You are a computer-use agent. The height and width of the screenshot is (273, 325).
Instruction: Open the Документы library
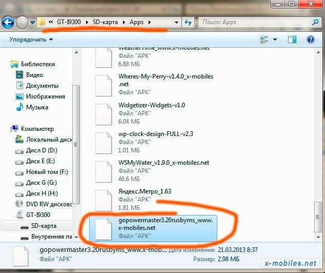tap(42, 86)
